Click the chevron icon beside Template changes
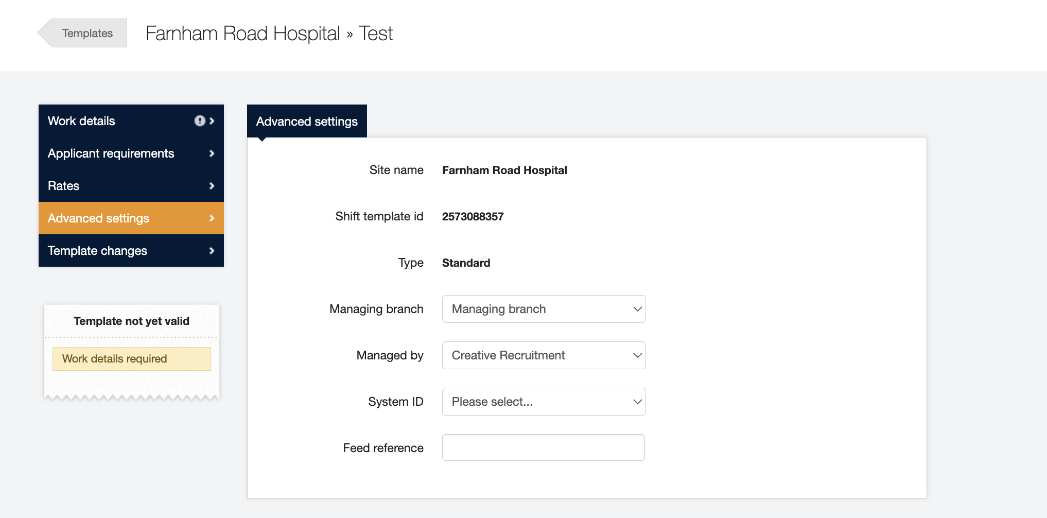Screen dimensions: 1047x518 (x=212, y=251)
